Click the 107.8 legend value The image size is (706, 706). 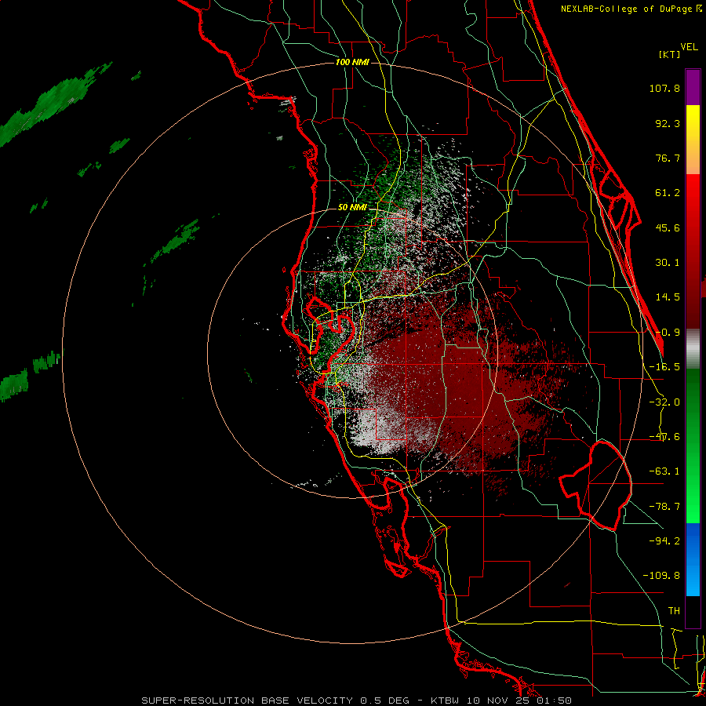click(x=664, y=88)
